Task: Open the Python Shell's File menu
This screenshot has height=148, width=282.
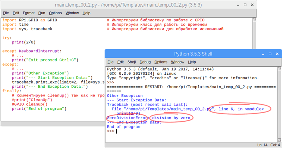Action: tap(110, 62)
